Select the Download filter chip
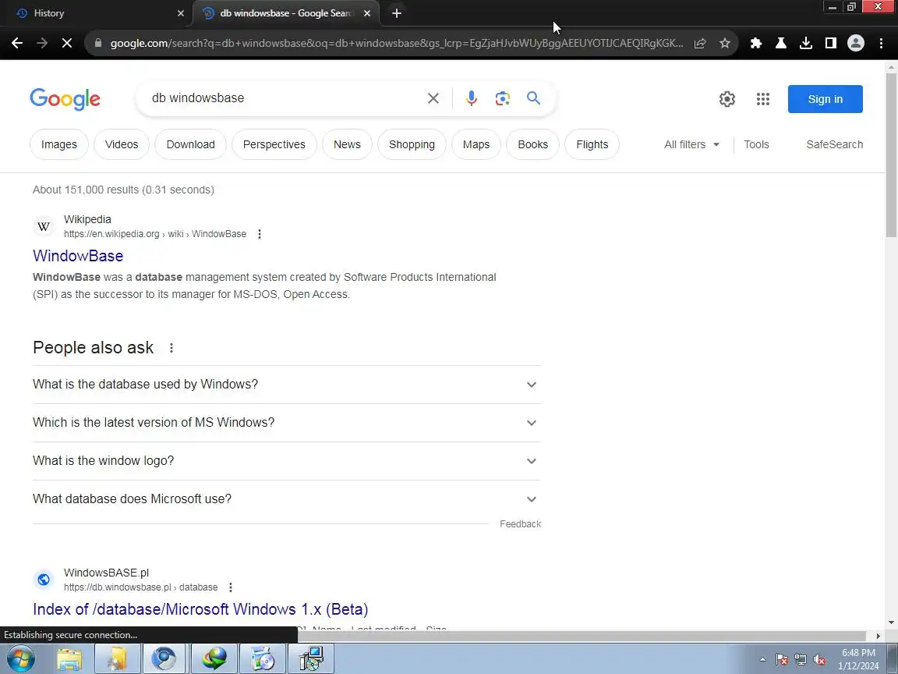This screenshot has height=674, width=898. click(x=191, y=144)
